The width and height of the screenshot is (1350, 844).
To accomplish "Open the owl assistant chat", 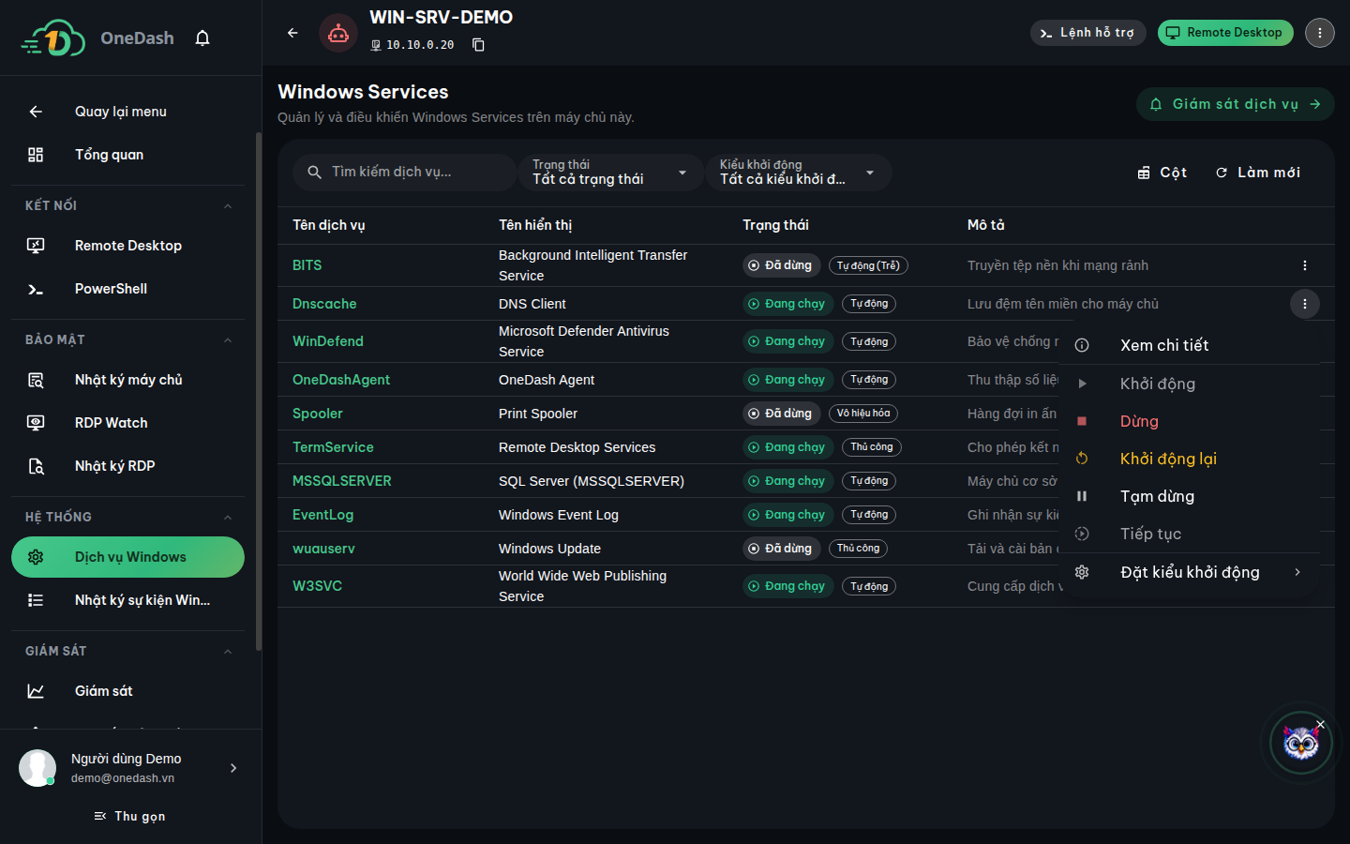I will [x=1300, y=744].
